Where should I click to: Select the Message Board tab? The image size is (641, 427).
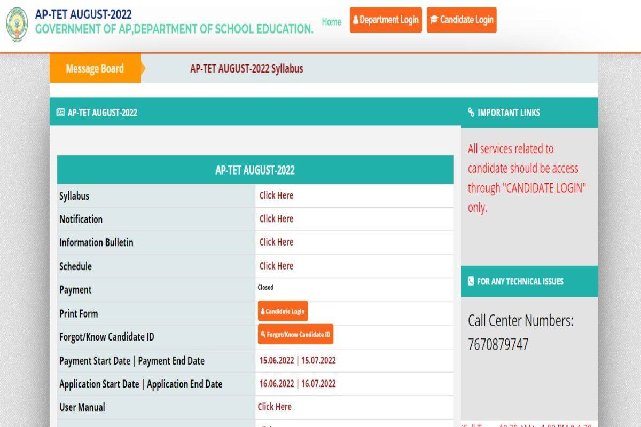click(x=95, y=68)
